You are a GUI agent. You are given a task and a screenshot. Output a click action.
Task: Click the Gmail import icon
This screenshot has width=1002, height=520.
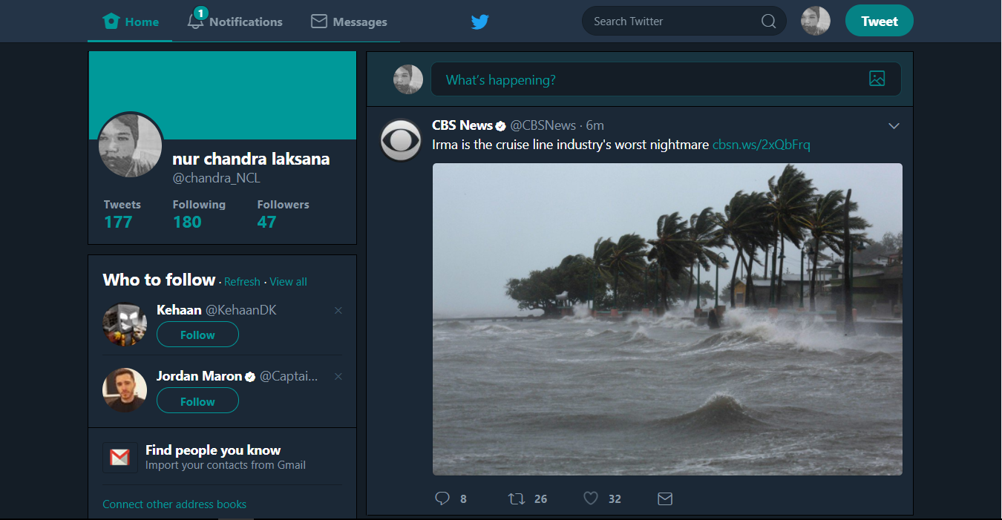click(x=119, y=457)
